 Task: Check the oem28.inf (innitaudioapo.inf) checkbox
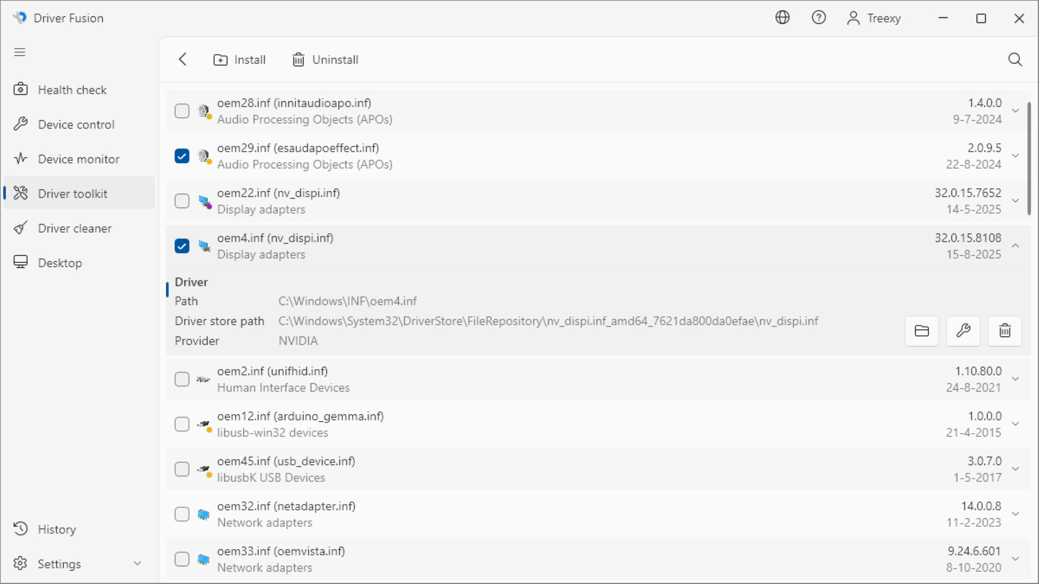click(x=182, y=111)
